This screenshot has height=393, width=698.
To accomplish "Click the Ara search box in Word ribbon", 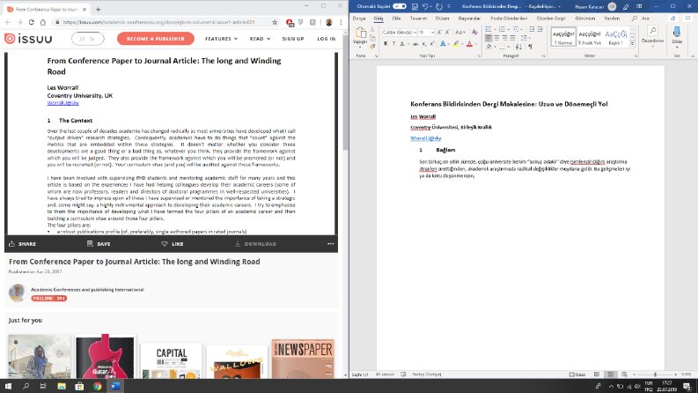I will pyautogui.click(x=642, y=19).
